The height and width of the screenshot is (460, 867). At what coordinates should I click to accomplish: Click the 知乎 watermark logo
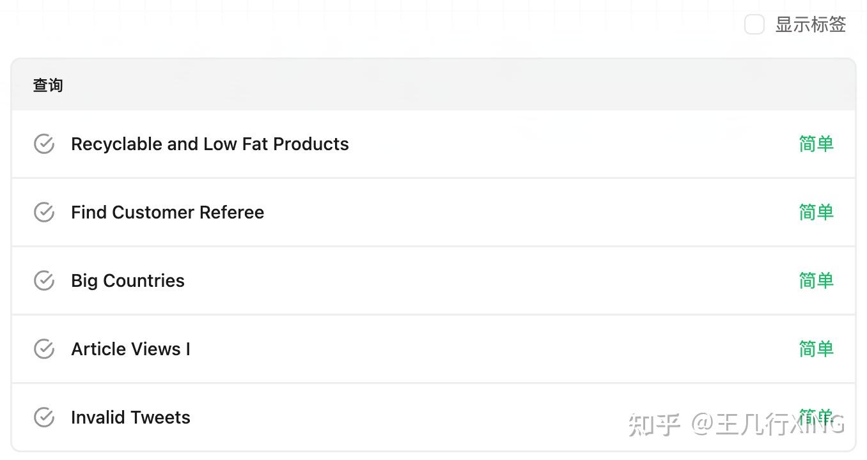pos(654,424)
